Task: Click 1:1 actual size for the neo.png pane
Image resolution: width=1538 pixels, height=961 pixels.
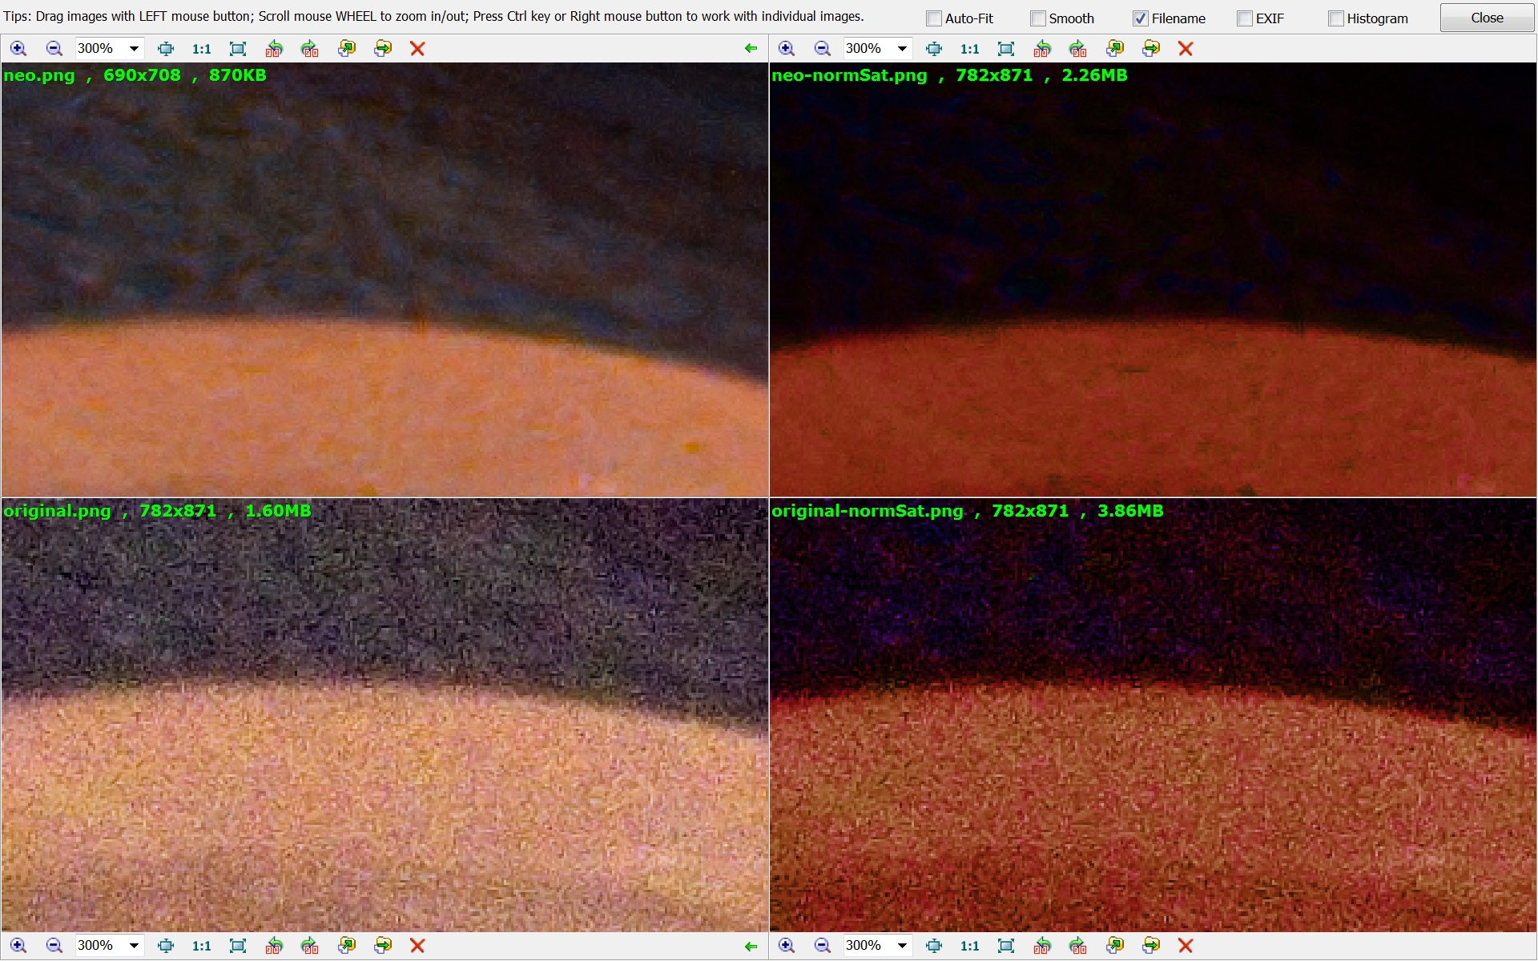Action: tap(201, 49)
